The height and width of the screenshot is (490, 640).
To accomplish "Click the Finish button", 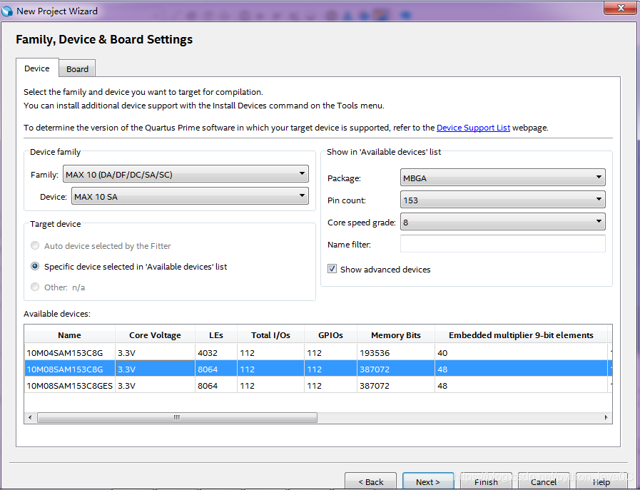I will point(486,481).
